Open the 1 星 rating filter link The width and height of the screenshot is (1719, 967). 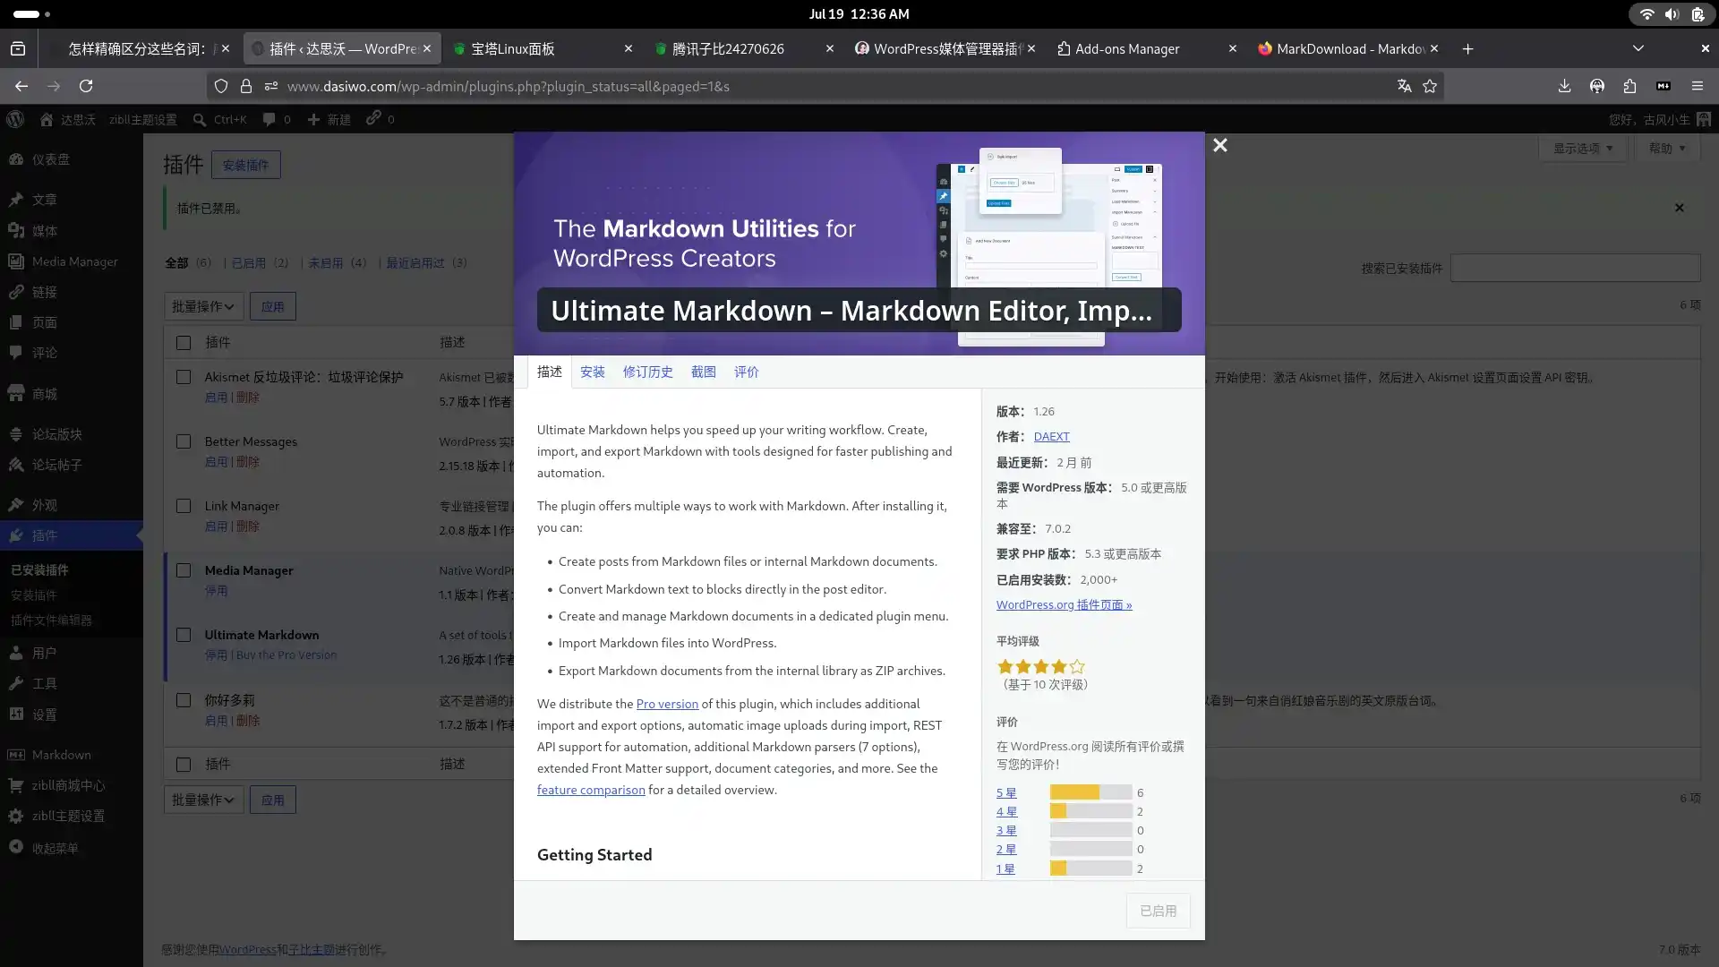click(1005, 869)
